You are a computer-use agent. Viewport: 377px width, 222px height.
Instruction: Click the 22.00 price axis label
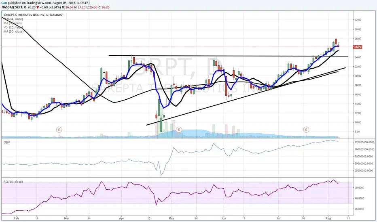[x=358, y=67]
